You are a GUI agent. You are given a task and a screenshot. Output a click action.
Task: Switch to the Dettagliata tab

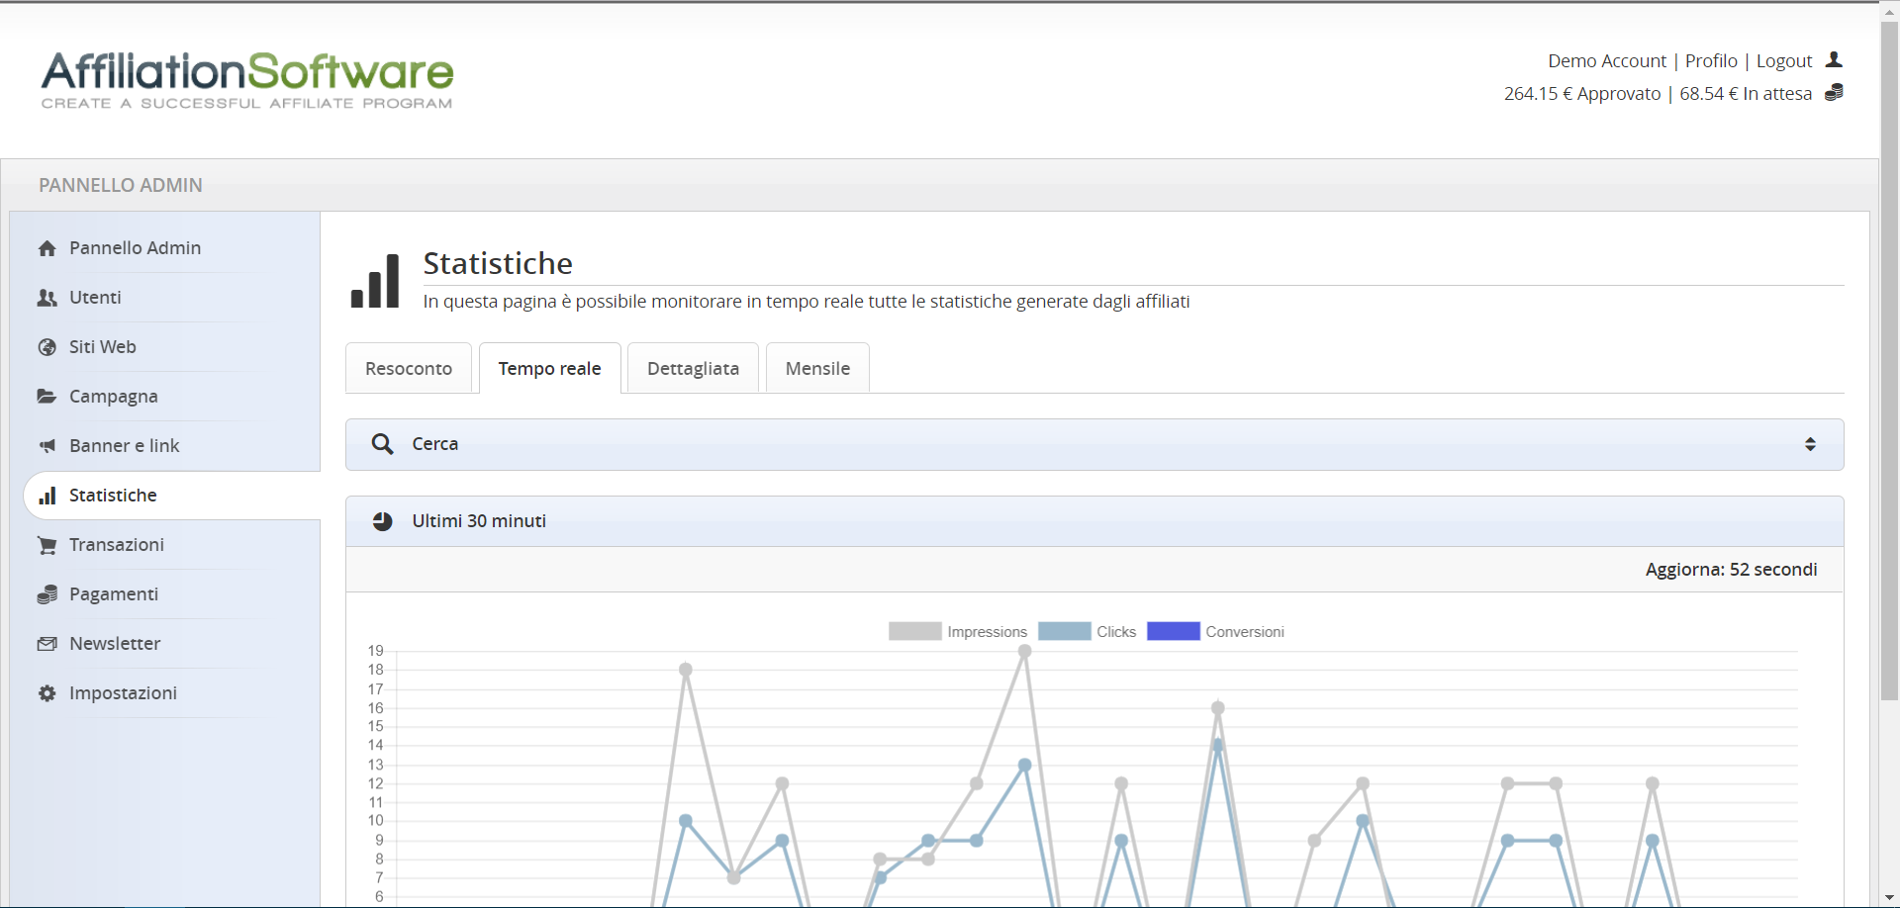(x=693, y=368)
